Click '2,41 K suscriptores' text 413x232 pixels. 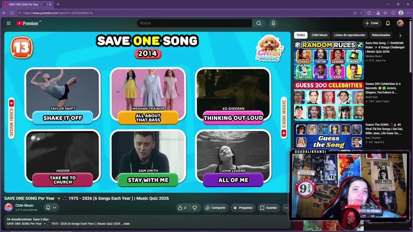[26, 210]
